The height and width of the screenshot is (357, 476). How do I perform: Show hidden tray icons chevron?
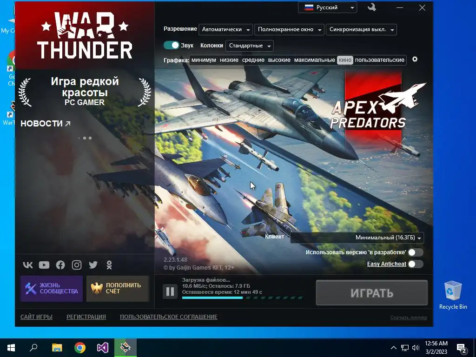pyautogui.click(x=393, y=348)
